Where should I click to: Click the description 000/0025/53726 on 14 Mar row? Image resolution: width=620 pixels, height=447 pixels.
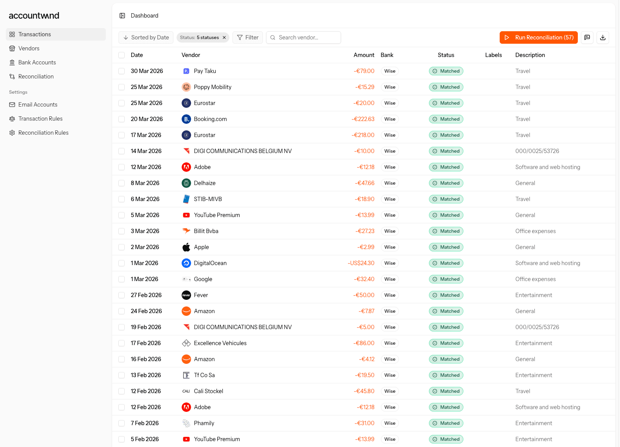pos(537,151)
